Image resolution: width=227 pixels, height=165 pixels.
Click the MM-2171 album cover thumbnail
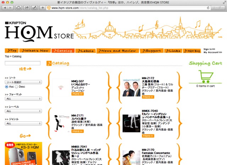tap(61, 123)
